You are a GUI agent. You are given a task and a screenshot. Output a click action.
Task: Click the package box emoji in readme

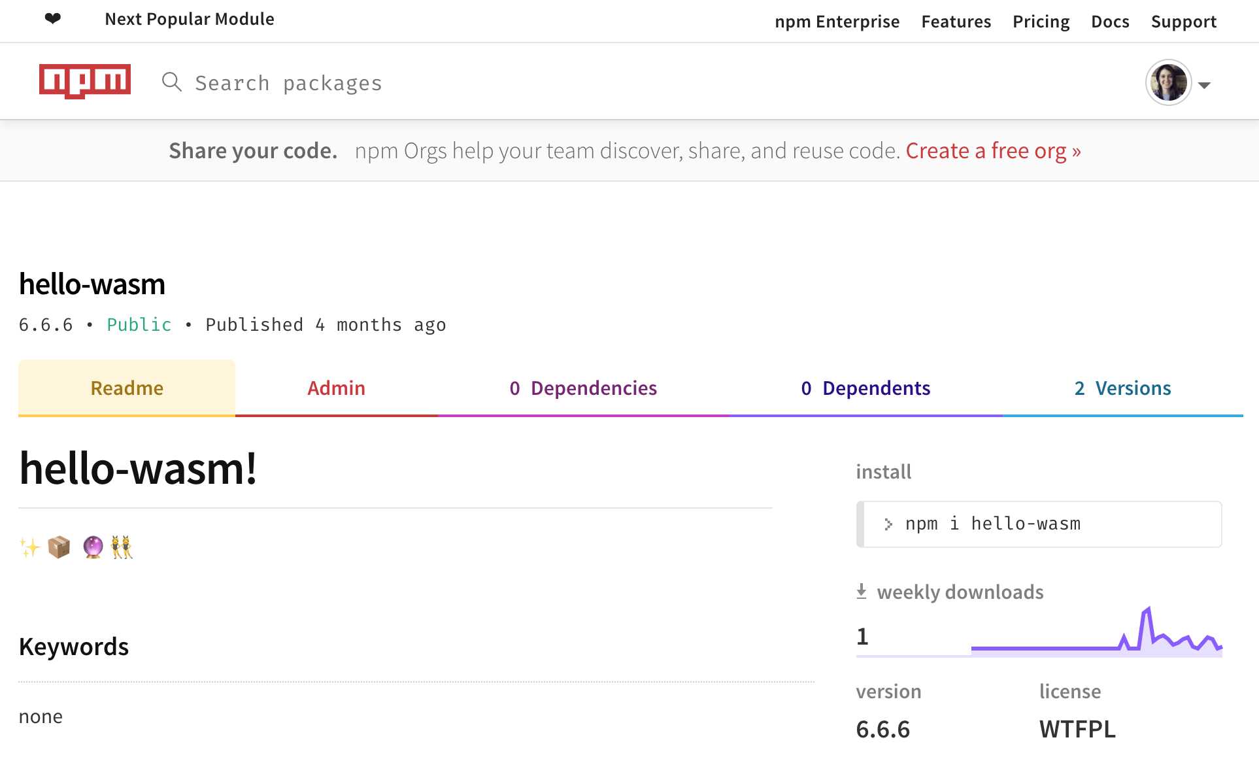pos(59,547)
